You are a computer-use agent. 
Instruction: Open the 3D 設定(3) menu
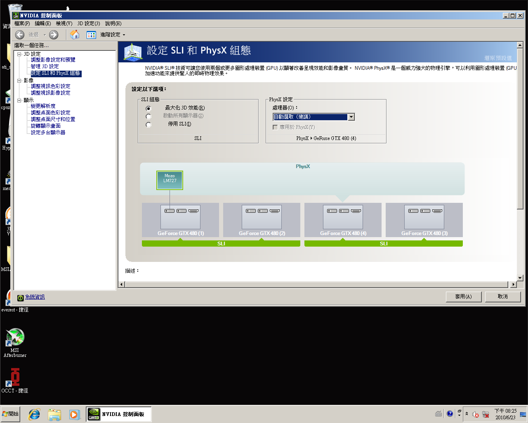coord(89,24)
